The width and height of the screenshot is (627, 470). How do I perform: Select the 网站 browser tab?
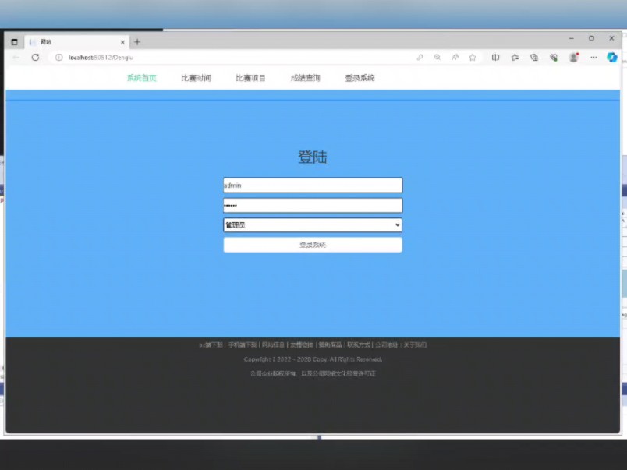point(76,42)
